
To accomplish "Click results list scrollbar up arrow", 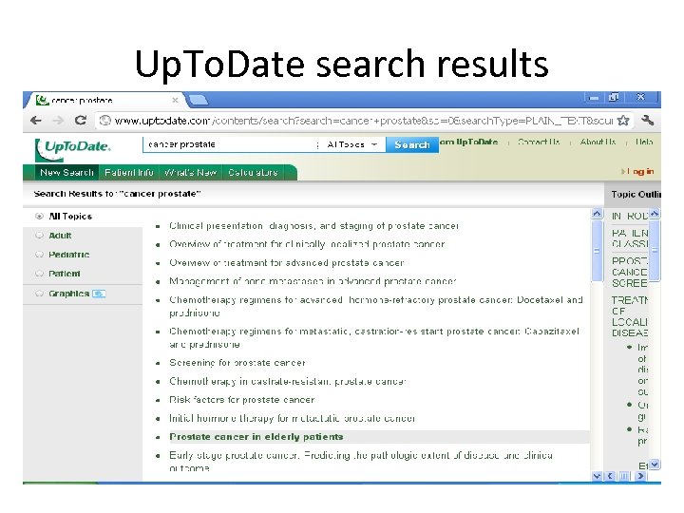I will [x=597, y=214].
